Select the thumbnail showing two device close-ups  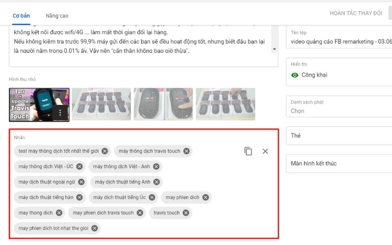point(163,104)
